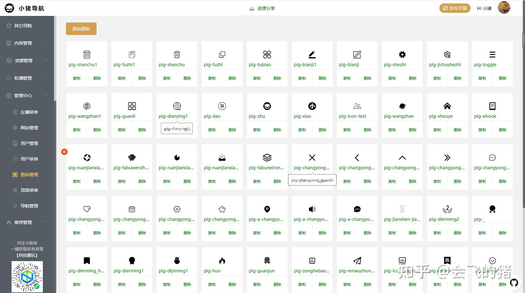This screenshot has height=293, width=525.
Task: Open 用户菜单 in the sidebar
Action: pyautogui.click(x=27, y=159)
